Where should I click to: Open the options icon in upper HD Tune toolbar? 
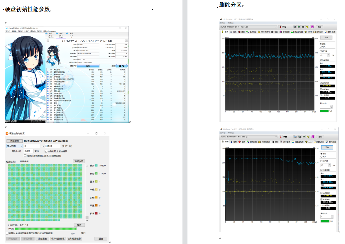307,27
